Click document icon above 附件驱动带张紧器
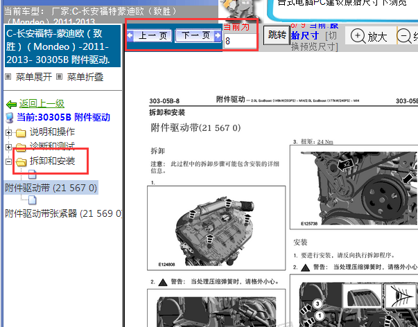The image size is (418, 327). click(33, 200)
